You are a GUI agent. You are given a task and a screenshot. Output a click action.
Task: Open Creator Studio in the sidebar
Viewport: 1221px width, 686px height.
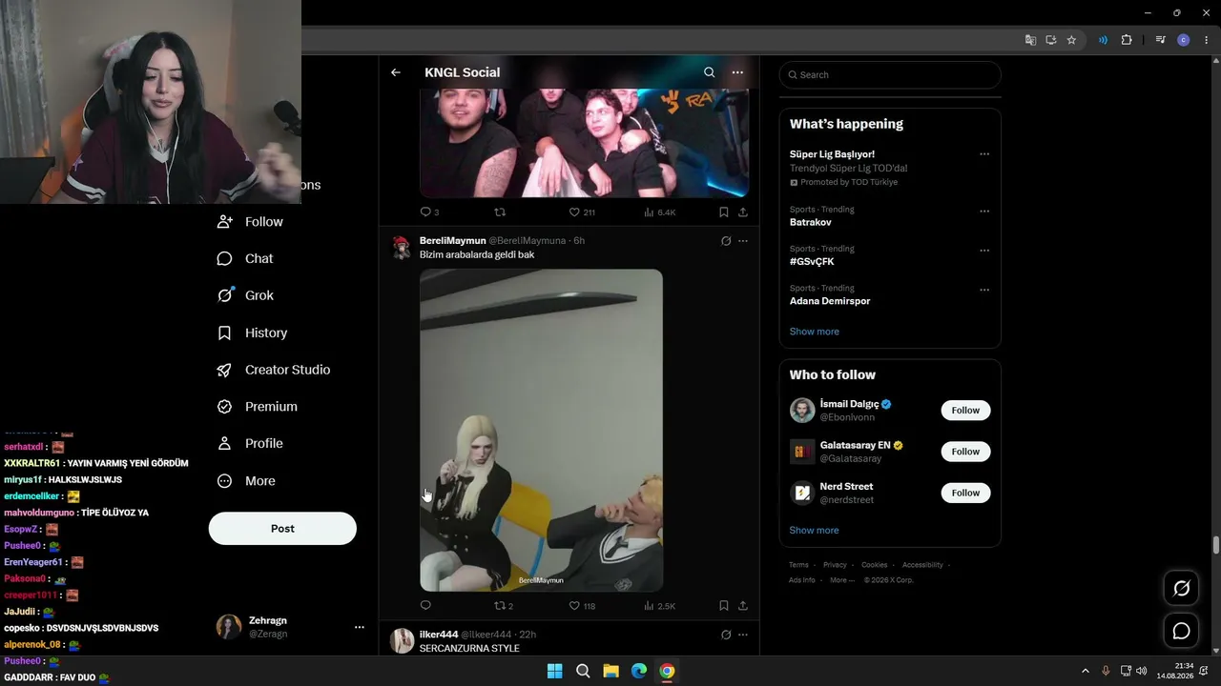click(x=274, y=370)
